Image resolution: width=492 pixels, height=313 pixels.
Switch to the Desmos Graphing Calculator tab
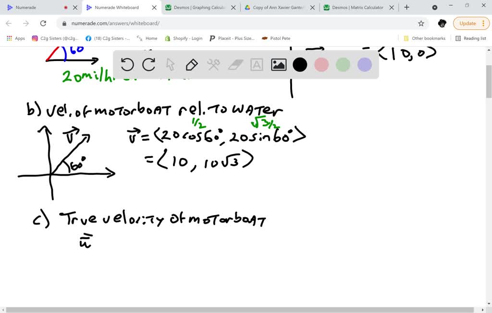tap(198, 8)
